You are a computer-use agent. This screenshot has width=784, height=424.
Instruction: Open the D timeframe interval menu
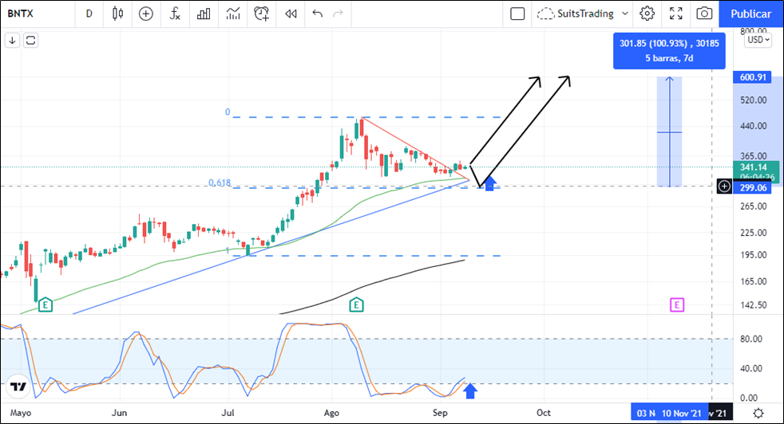point(89,14)
